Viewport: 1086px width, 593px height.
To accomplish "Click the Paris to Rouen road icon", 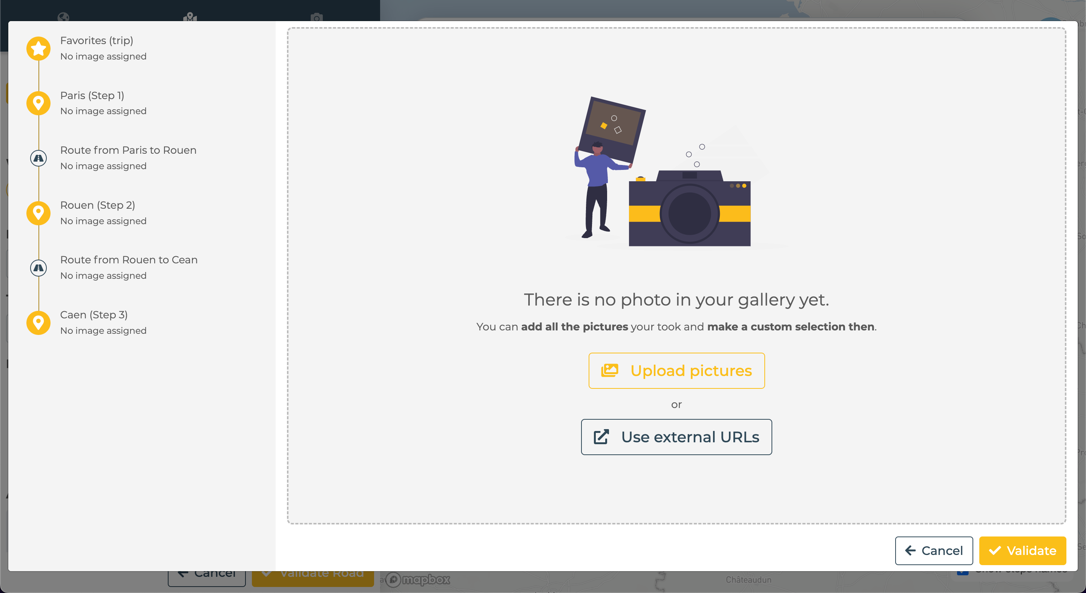I will (38, 158).
